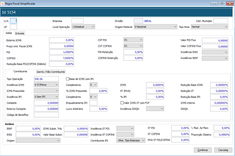Minimize the Regra Fiscal Simplificada window
The height and width of the screenshot is (156, 235).
[x=214, y=4]
